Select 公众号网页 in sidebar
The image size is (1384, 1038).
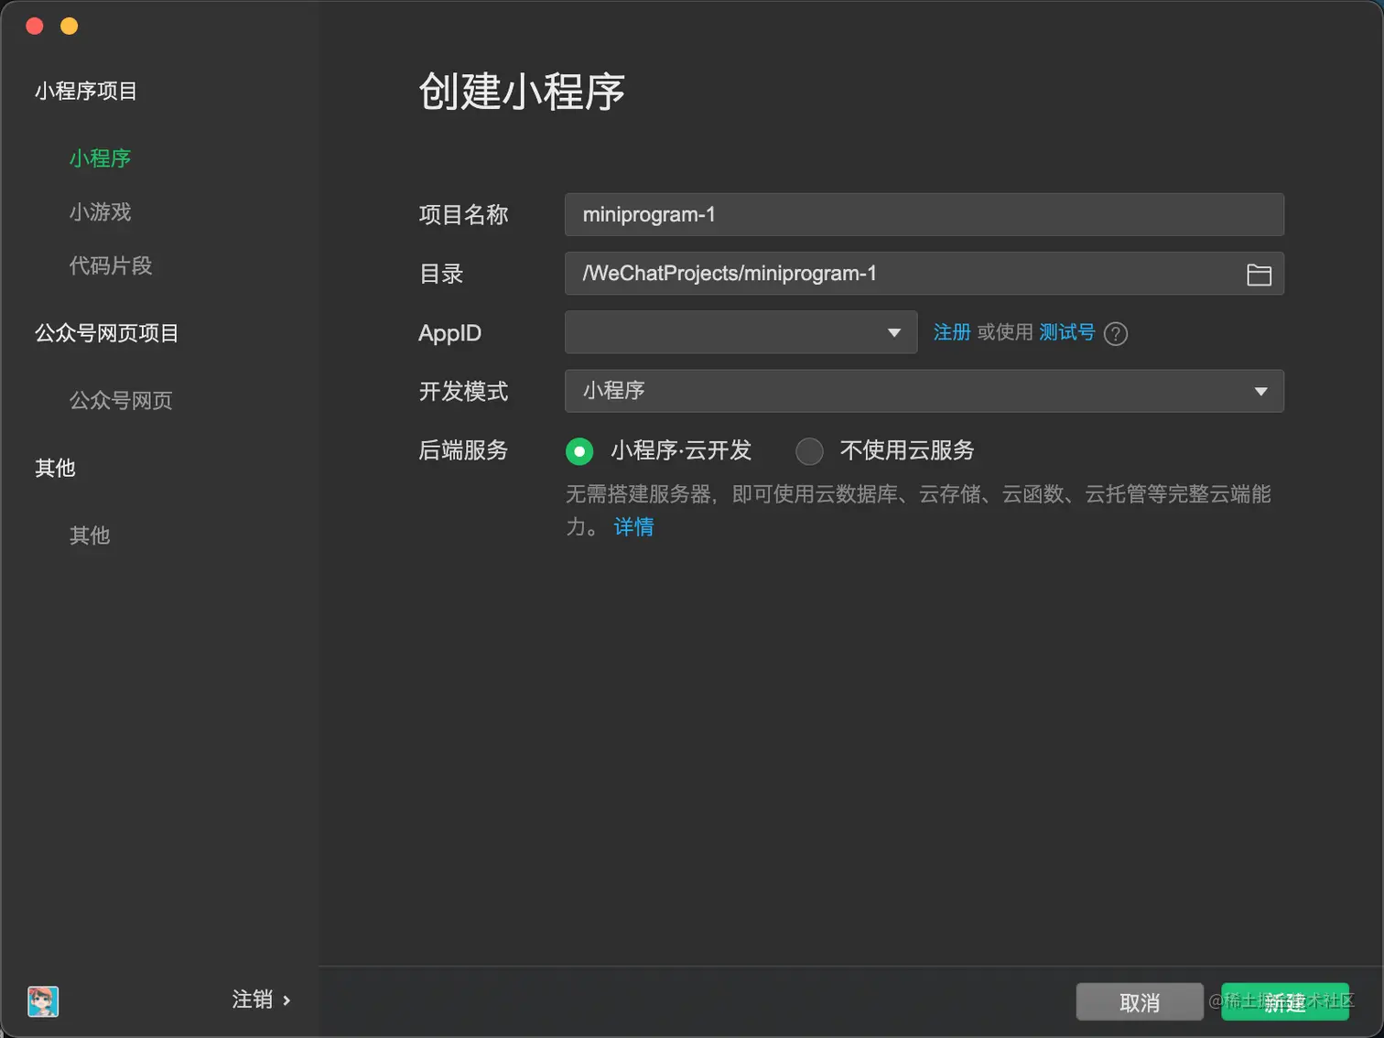[x=121, y=400]
